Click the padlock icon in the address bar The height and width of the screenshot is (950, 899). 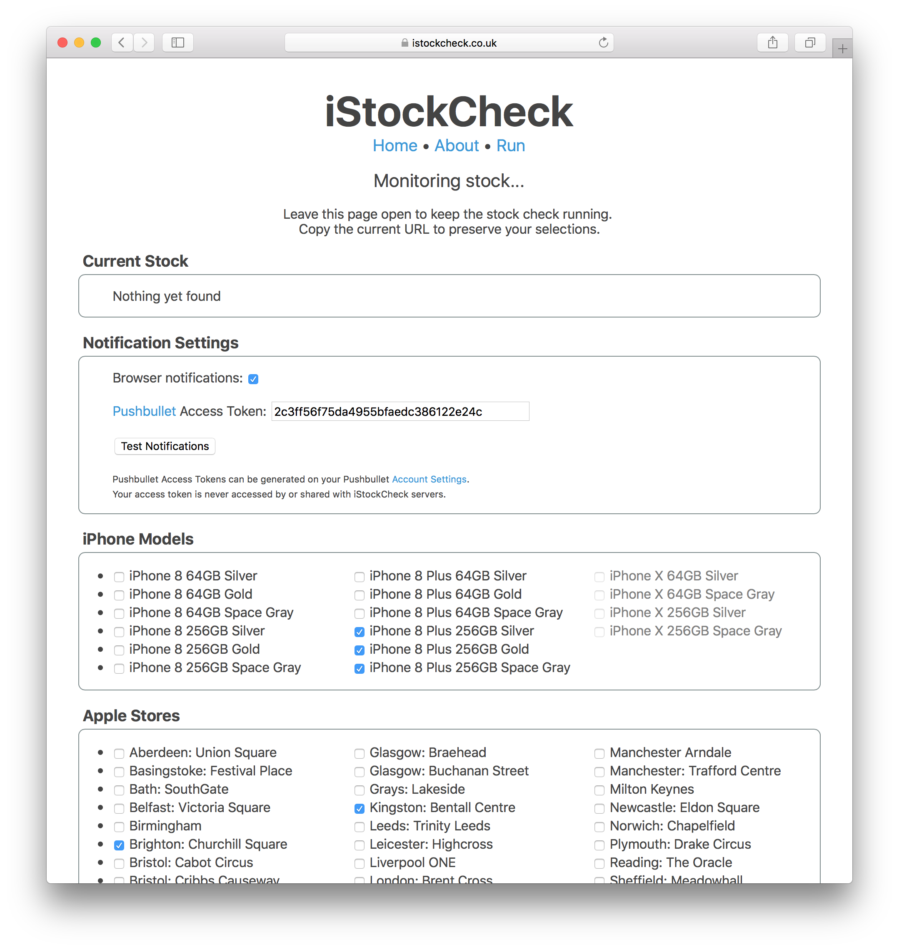coord(405,42)
